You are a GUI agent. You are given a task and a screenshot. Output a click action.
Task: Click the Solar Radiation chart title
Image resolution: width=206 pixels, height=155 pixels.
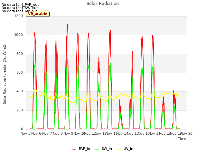pyautogui.click(x=103, y=4)
